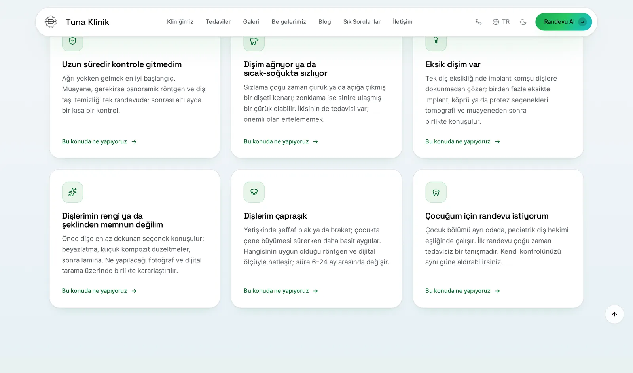The image size is (633, 373).
Task: Click the heading 'Dişlerim çapraşık'
Action: (275, 216)
